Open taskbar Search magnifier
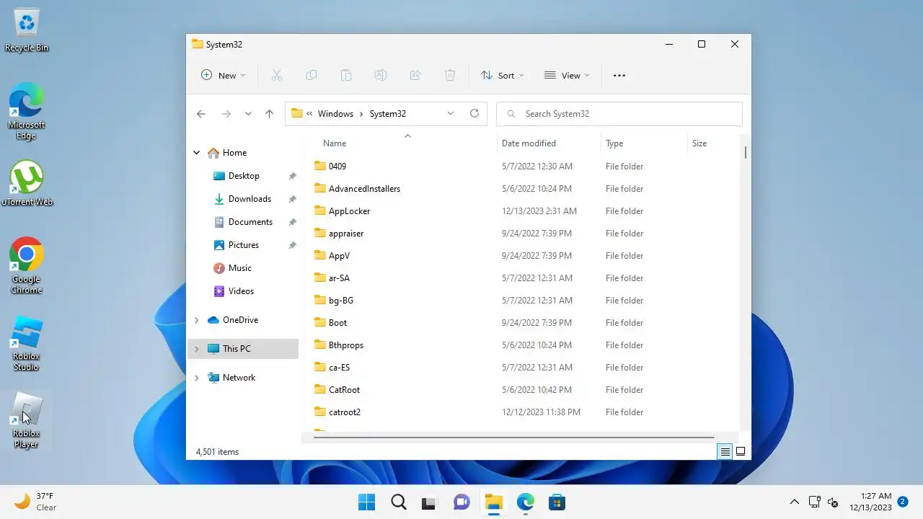 click(x=399, y=502)
